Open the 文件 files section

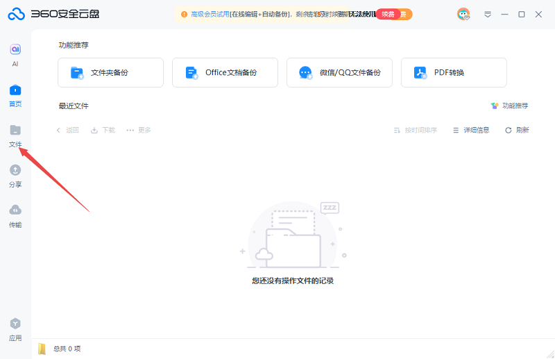pyautogui.click(x=15, y=135)
